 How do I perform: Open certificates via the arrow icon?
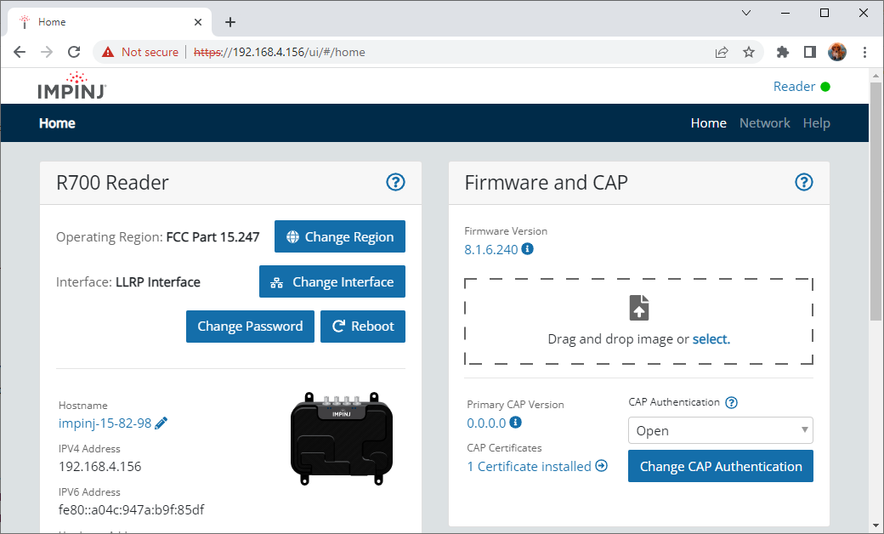(x=600, y=466)
